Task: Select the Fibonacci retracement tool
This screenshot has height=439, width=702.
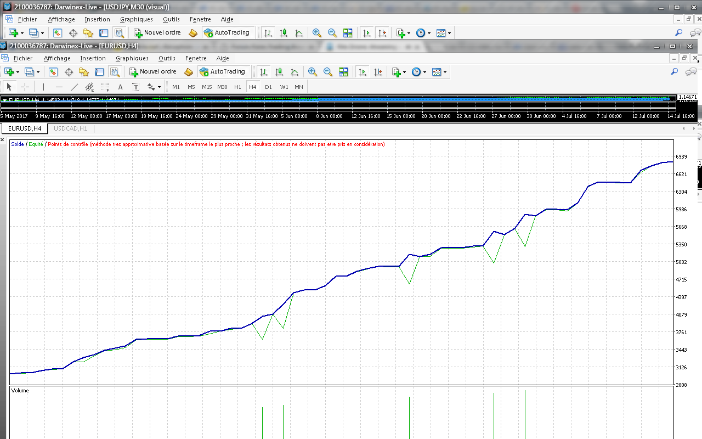Action: tap(105, 87)
